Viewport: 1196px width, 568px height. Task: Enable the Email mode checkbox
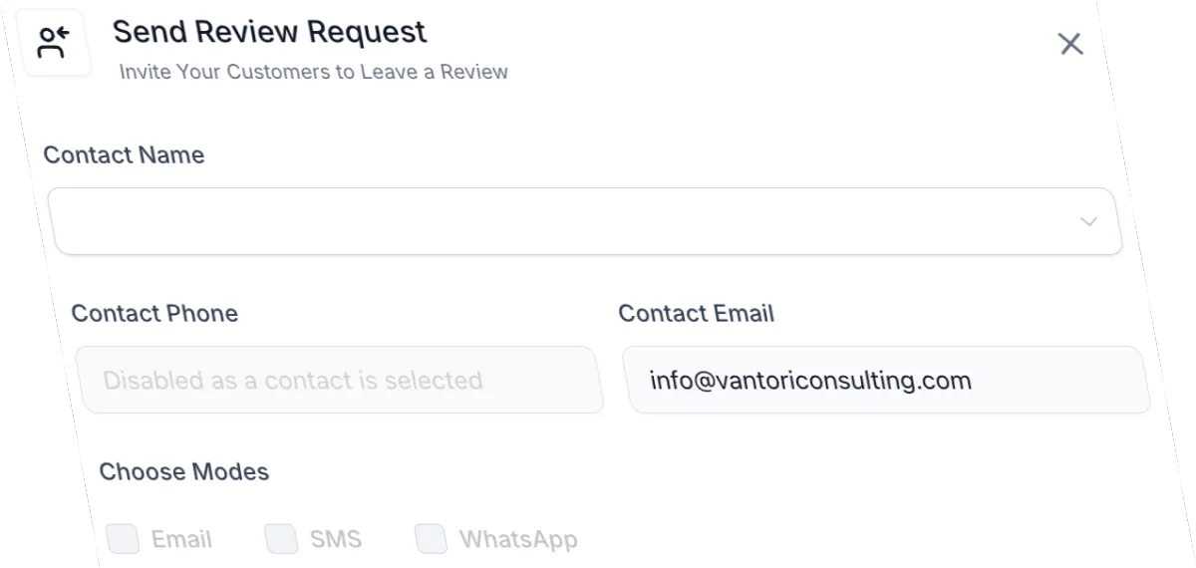[x=123, y=539]
